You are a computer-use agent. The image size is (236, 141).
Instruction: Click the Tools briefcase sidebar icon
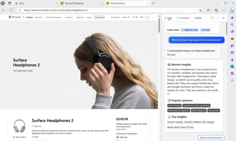tap(232, 39)
